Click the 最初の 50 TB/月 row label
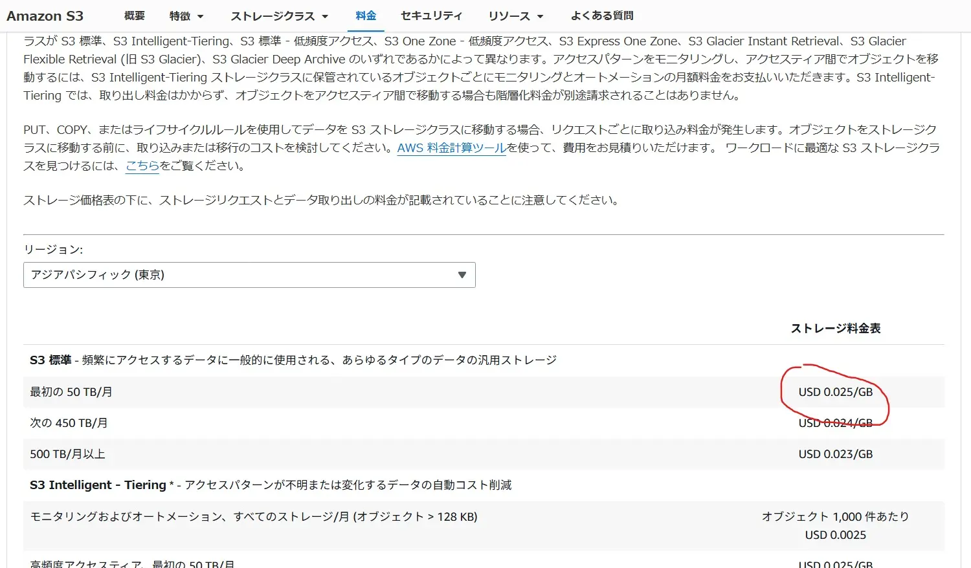Screen dimensions: 971x568 (x=71, y=392)
